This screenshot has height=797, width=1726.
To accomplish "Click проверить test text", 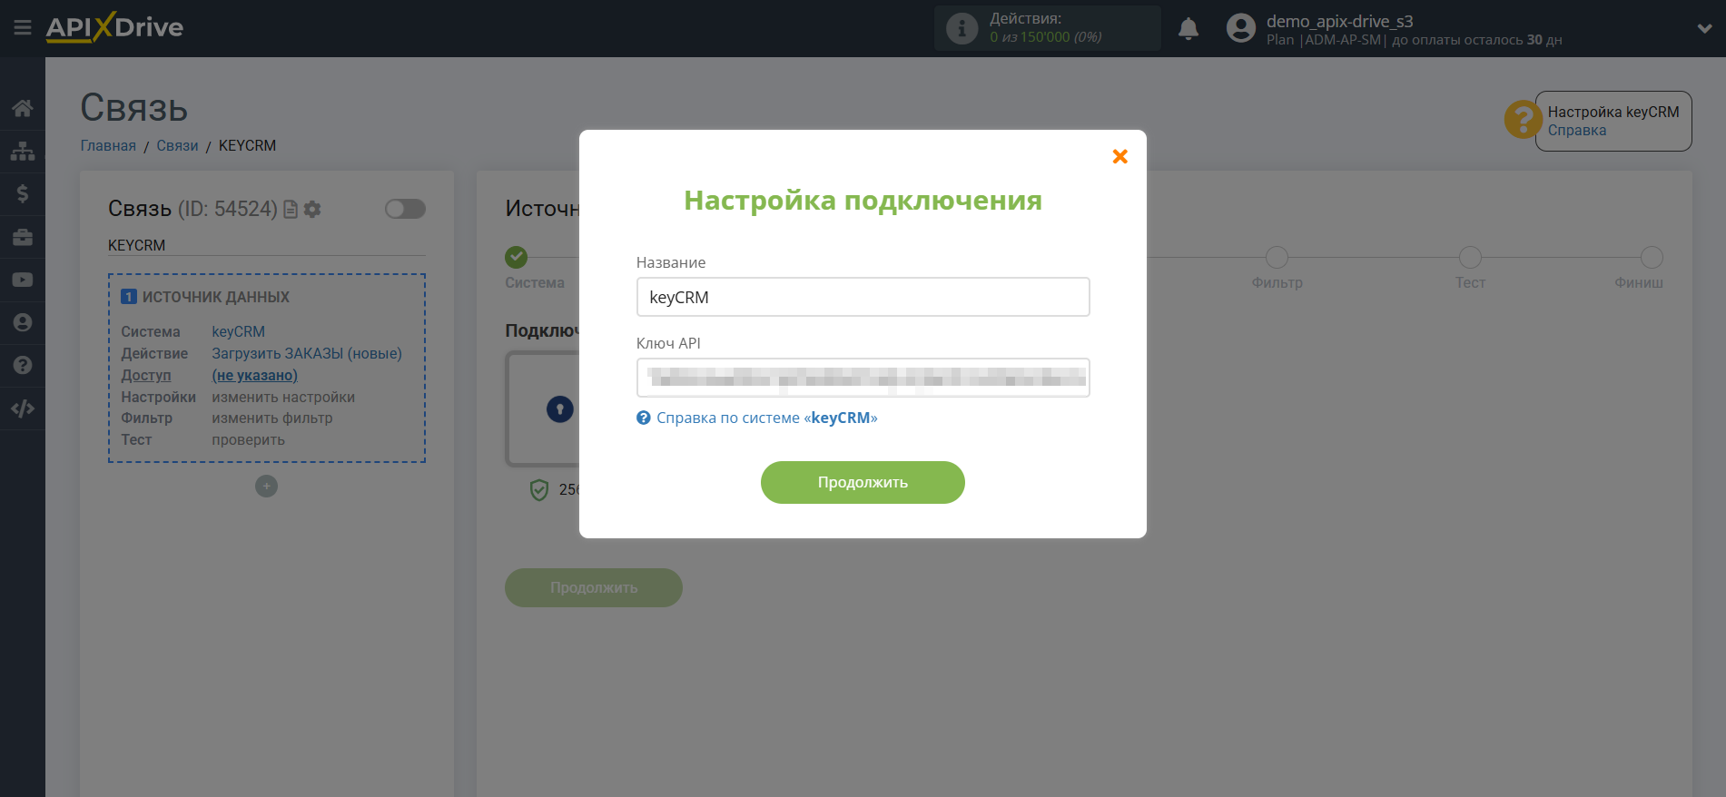I will point(249,439).
